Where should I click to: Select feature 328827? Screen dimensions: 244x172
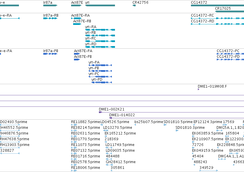(x=10, y=153)
